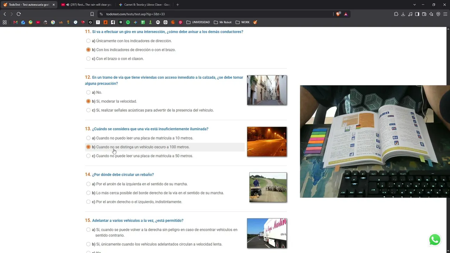Viewport: 450px width, 253px height.
Task: Click the Brave Rewards triangle icon
Action: click(346, 14)
